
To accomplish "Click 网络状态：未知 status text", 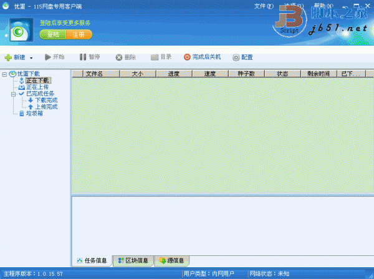I will click(269, 274).
